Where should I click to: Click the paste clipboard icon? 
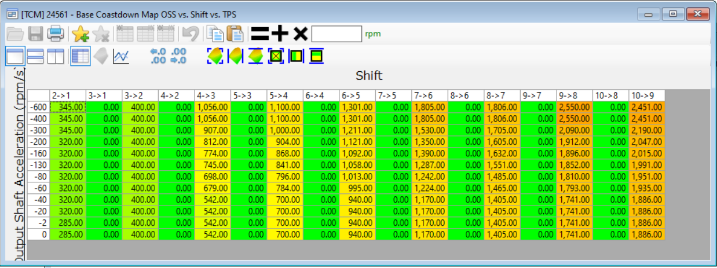coord(235,34)
